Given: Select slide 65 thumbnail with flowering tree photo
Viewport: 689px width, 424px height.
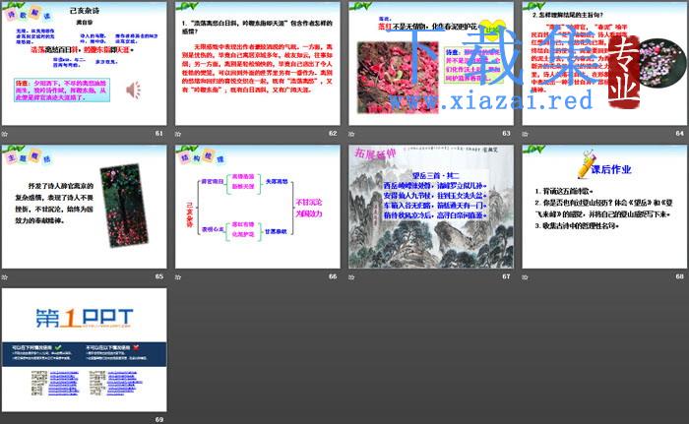Looking at the screenshot, I should (84, 207).
